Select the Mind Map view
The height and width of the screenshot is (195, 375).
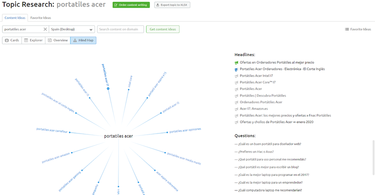pos(83,40)
